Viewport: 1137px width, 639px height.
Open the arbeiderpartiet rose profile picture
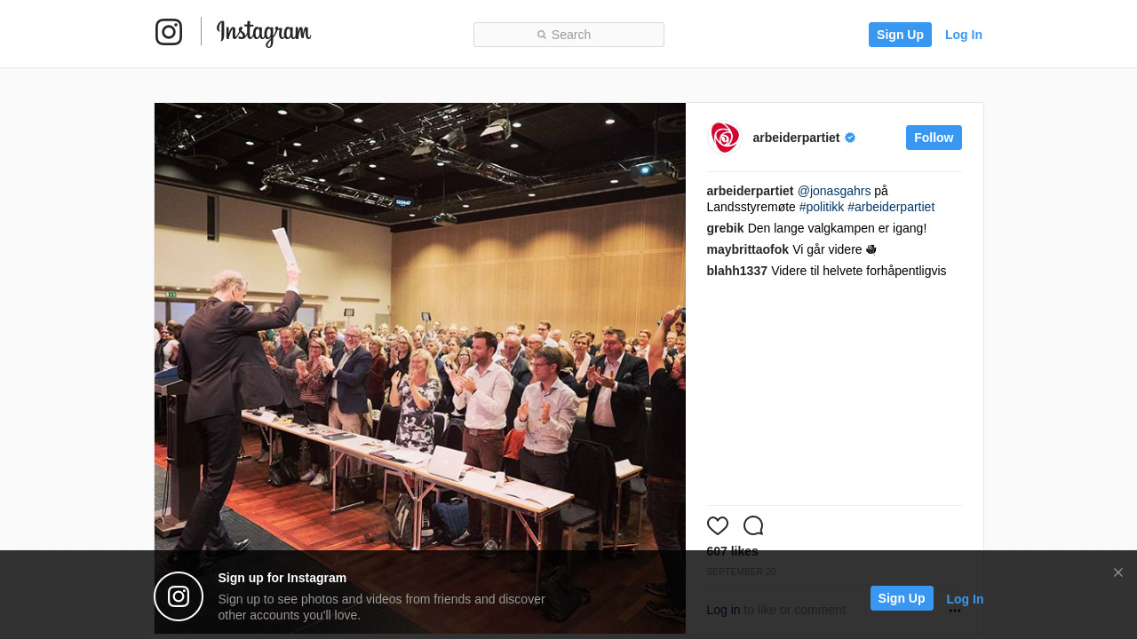coord(724,138)
